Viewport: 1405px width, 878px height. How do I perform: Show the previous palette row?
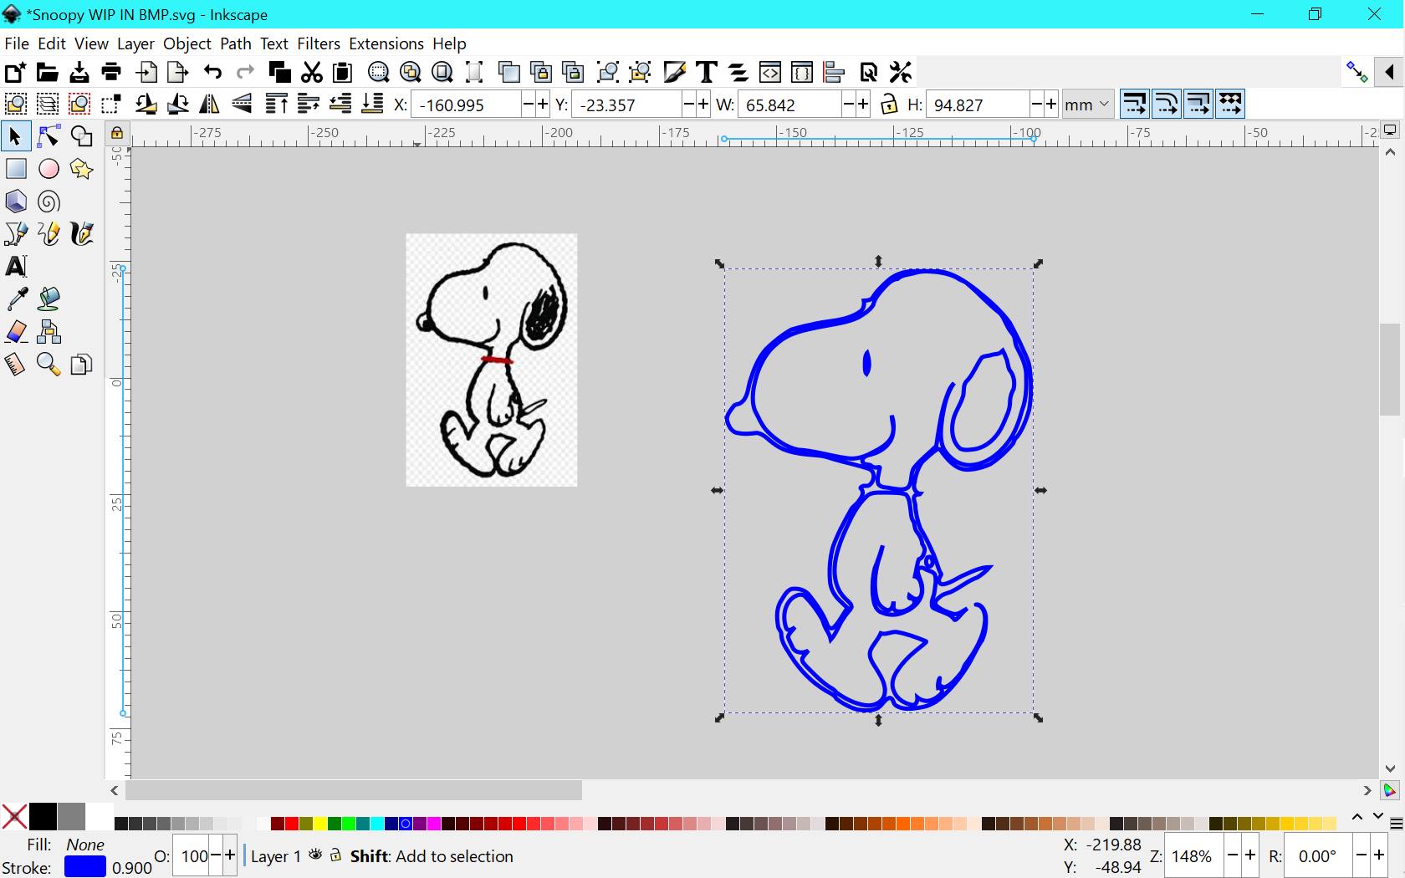[1357, 816]
